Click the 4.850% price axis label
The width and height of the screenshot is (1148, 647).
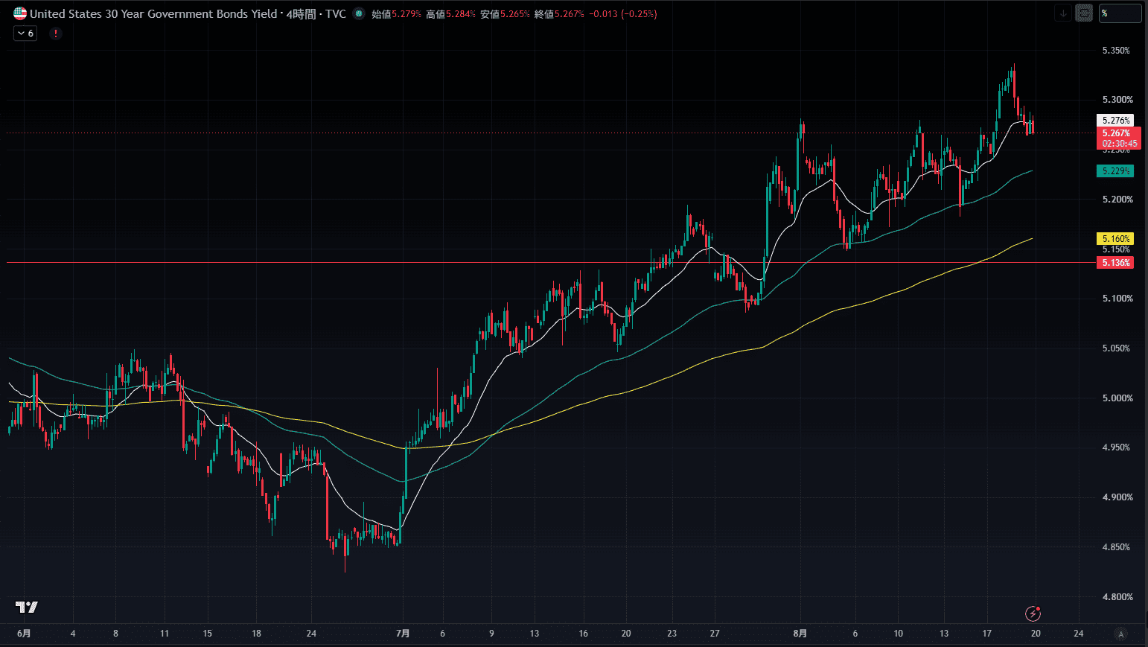1116,547
